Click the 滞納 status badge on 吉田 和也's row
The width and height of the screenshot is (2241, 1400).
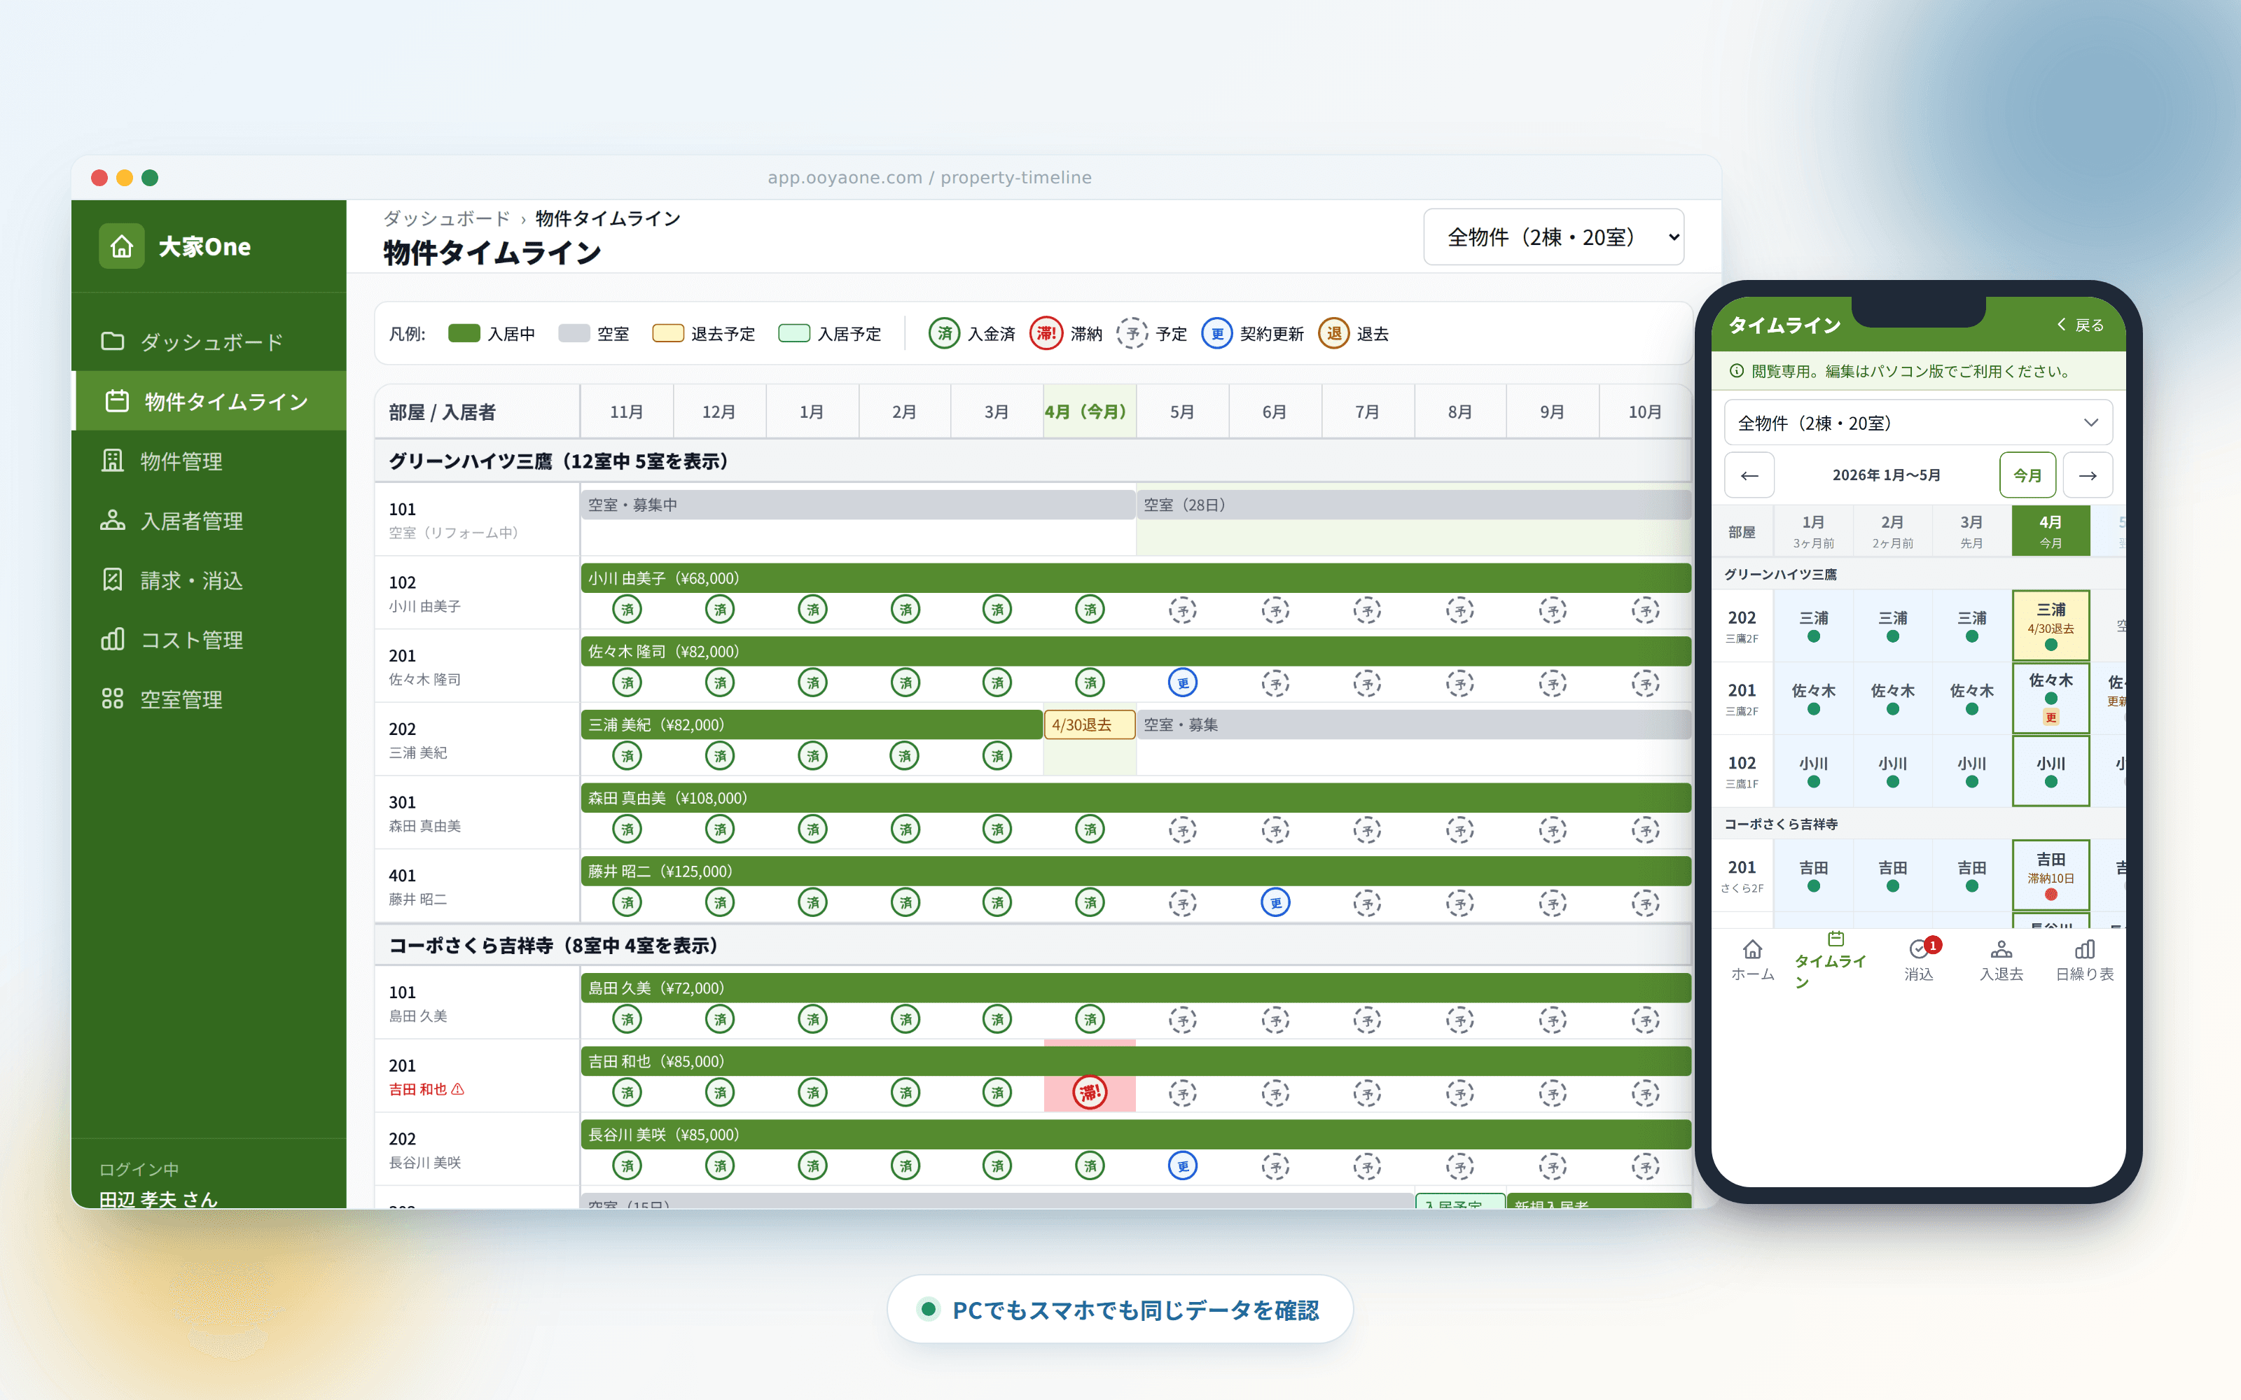click(x=1090, y=1092)
